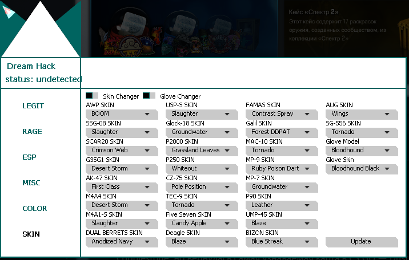The width and height of the screenshot is (409, 260).
Task: Expand the UMP-45 SKIN Blaze dropdown
Action: click(x=282, y=224)
